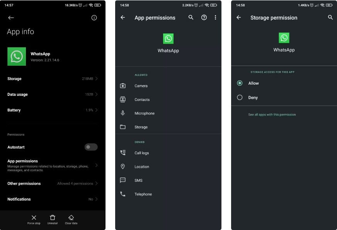The image size is (337, 230).
Task: Tap the Clear data eraser icon
Action: coord(71,218)
